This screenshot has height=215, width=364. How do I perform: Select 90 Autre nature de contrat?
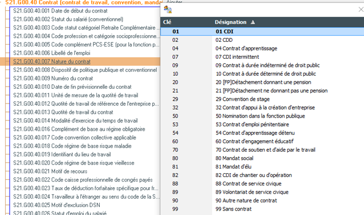coord(246,200)
